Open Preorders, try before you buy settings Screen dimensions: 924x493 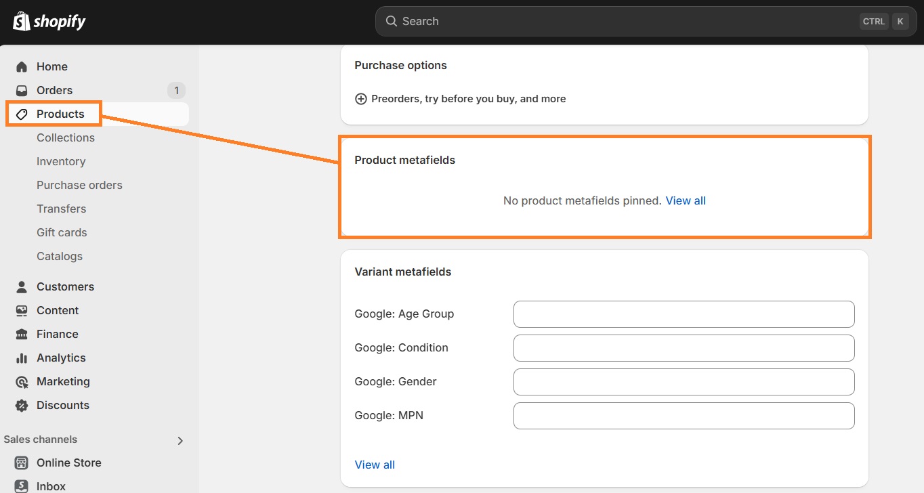point(459,98)
